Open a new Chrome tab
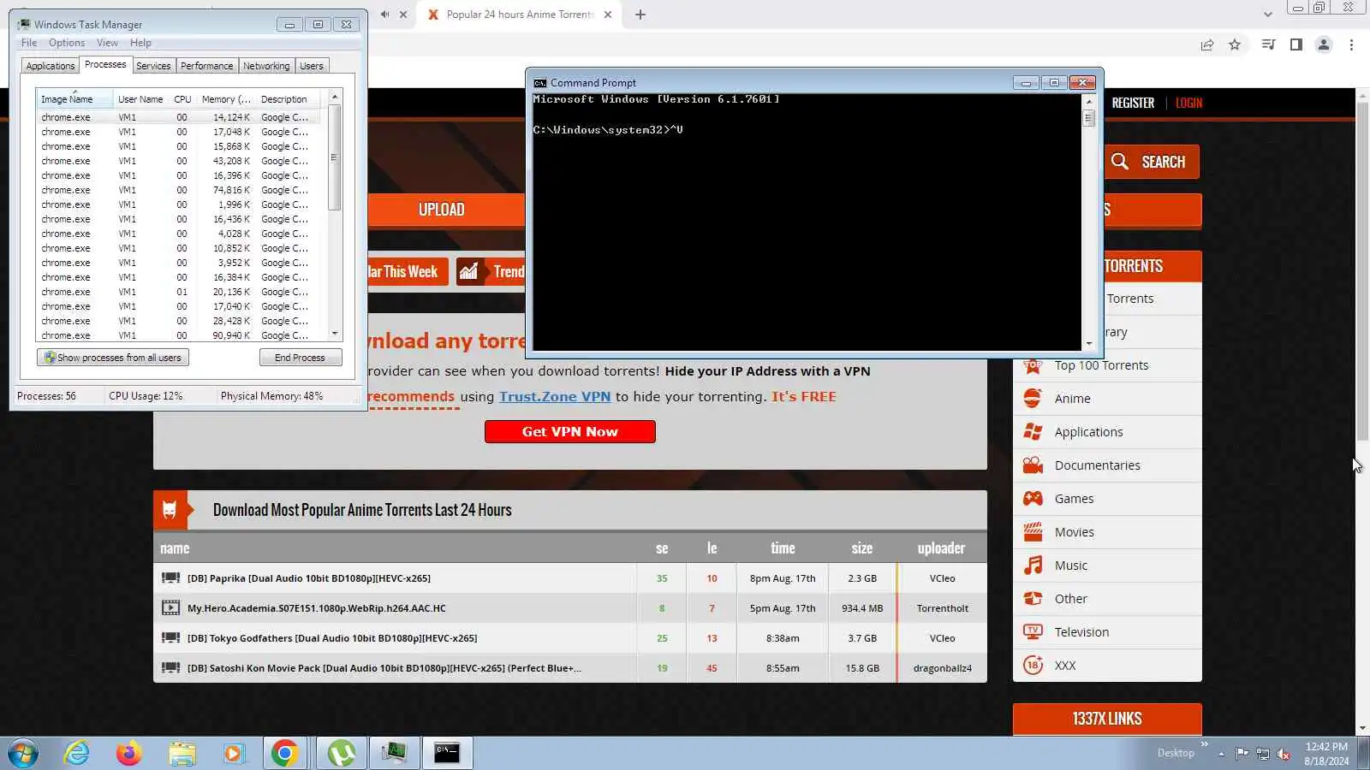Screen dimensions: 1370x770 640,15
